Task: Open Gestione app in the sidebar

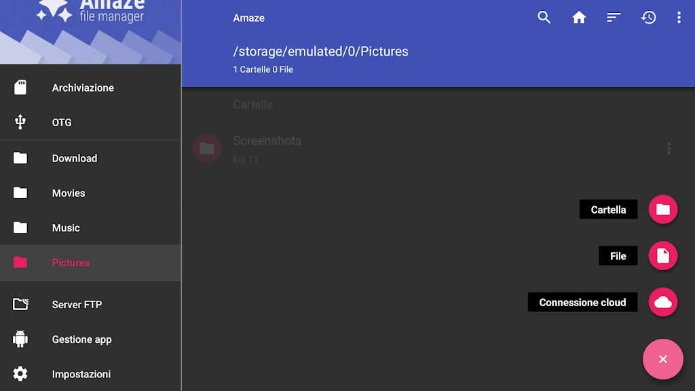Action: 81,339
